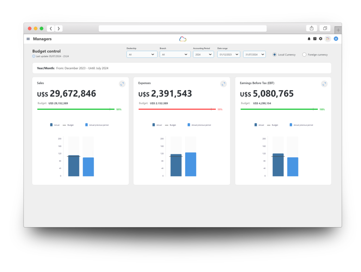Click the info icon beside Last update
The height and width of the screenshot is (272, 361).
tap(33, 56)
